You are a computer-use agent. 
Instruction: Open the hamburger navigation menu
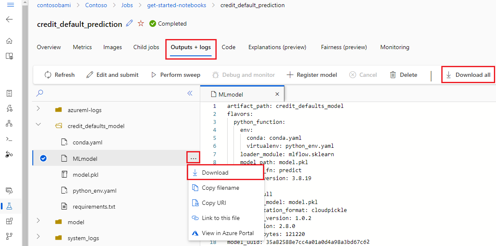tap(11, 5)
